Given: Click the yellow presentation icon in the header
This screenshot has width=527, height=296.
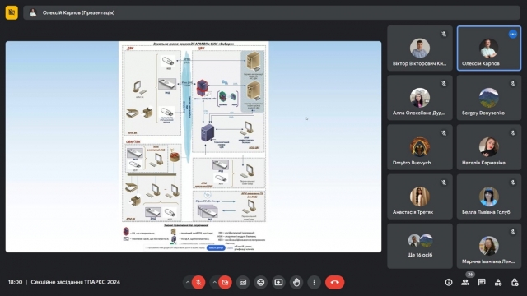Looking at the screenshot, I should pos(12,13).
